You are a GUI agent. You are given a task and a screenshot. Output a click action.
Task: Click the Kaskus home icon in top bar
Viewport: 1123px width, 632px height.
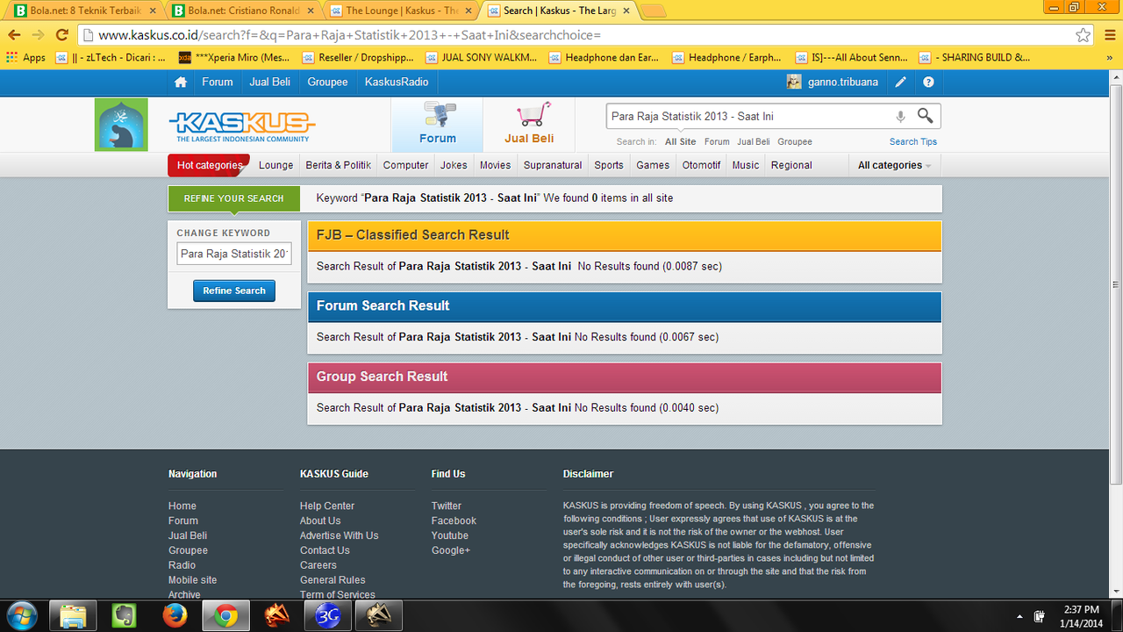point(181,82)
